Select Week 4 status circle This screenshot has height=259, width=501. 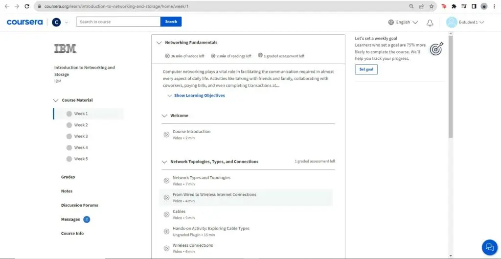pos(69,147)
